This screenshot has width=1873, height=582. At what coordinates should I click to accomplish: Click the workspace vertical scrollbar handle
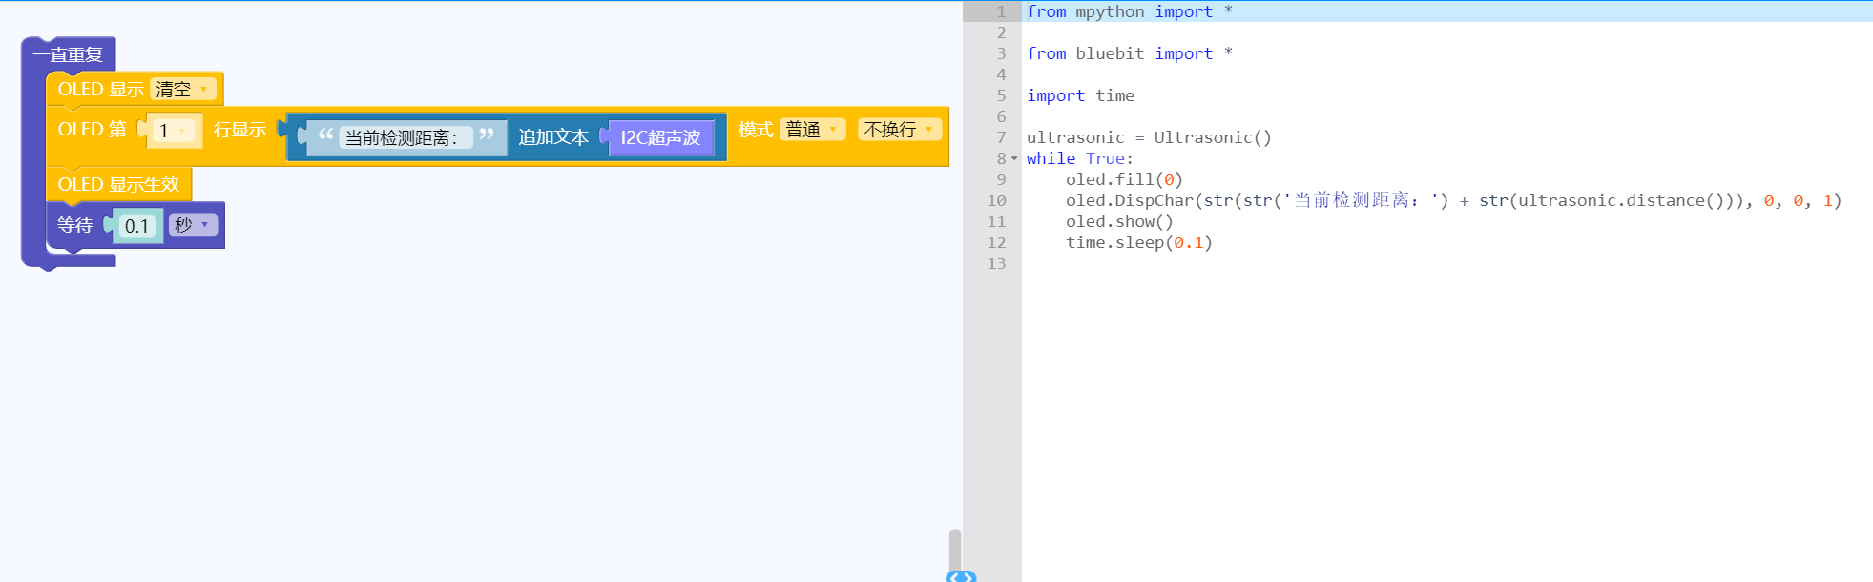tap(955, 549)
